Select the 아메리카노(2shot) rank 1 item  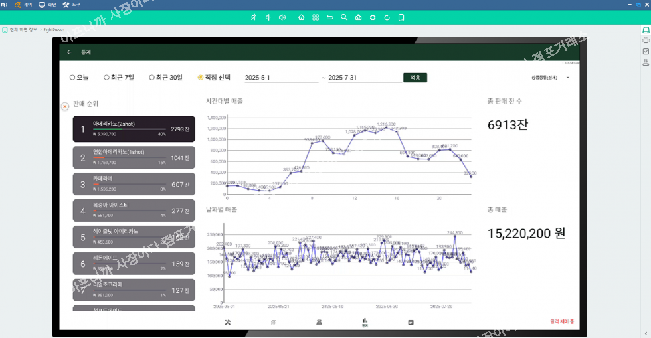[134, 129]
